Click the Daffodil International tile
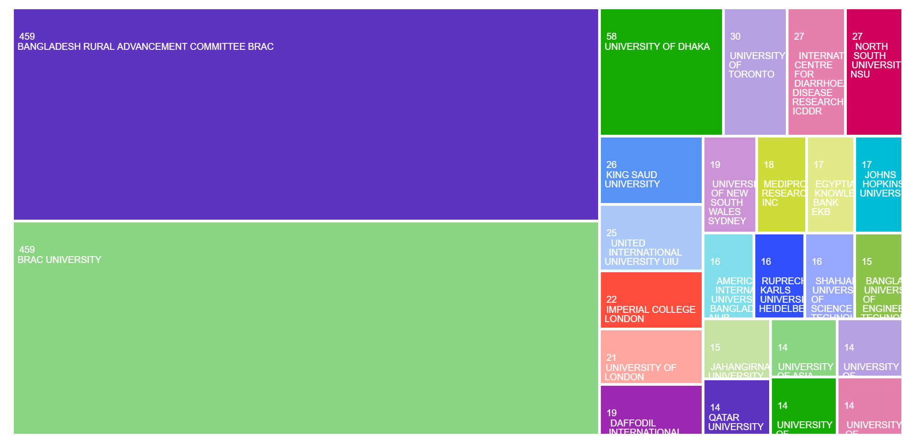Screen dimensions: 906x443 point(651,409)
